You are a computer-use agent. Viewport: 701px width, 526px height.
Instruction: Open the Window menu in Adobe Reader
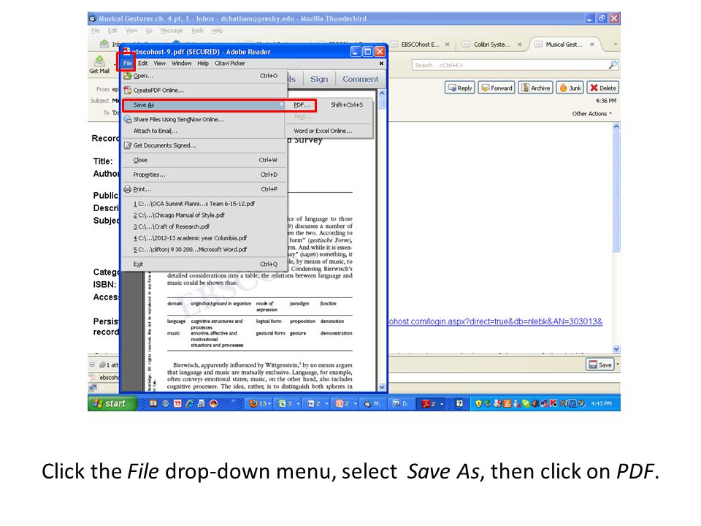[182, 63]
